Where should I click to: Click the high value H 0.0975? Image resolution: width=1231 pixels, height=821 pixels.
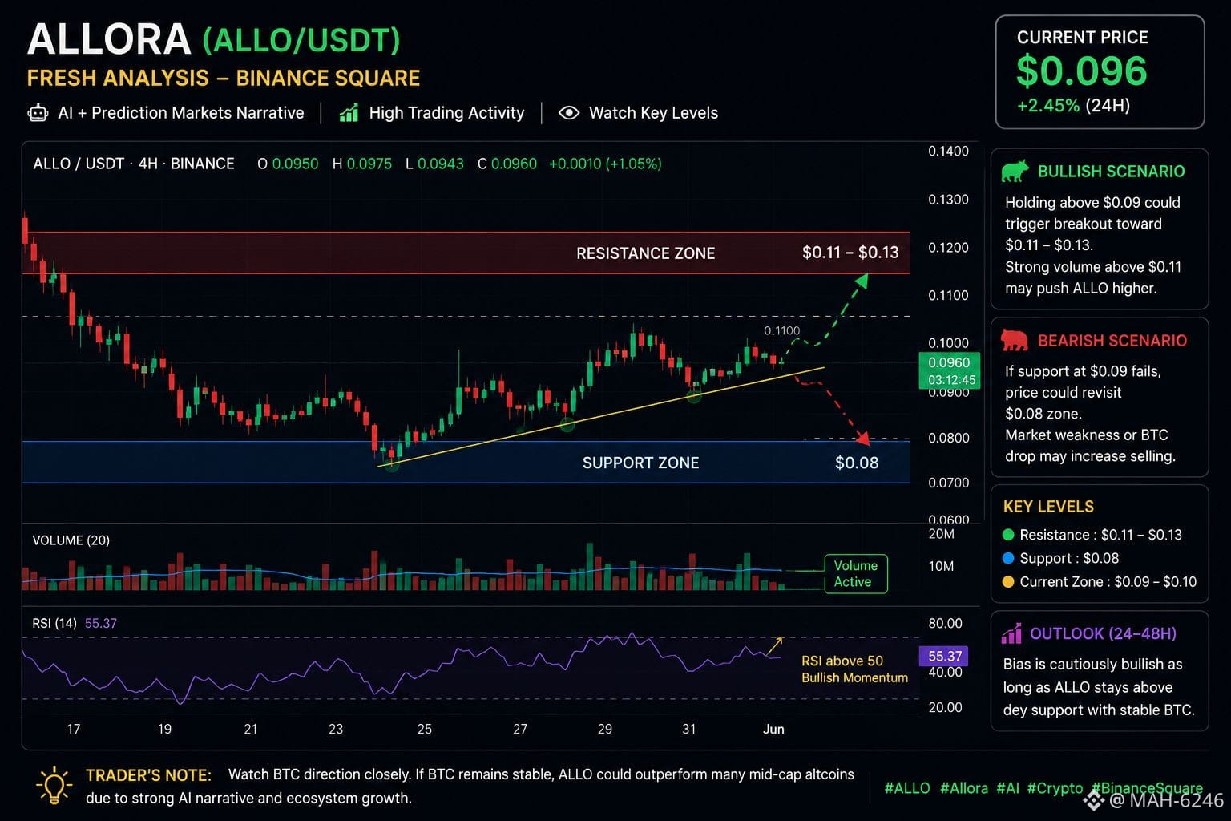362,164
